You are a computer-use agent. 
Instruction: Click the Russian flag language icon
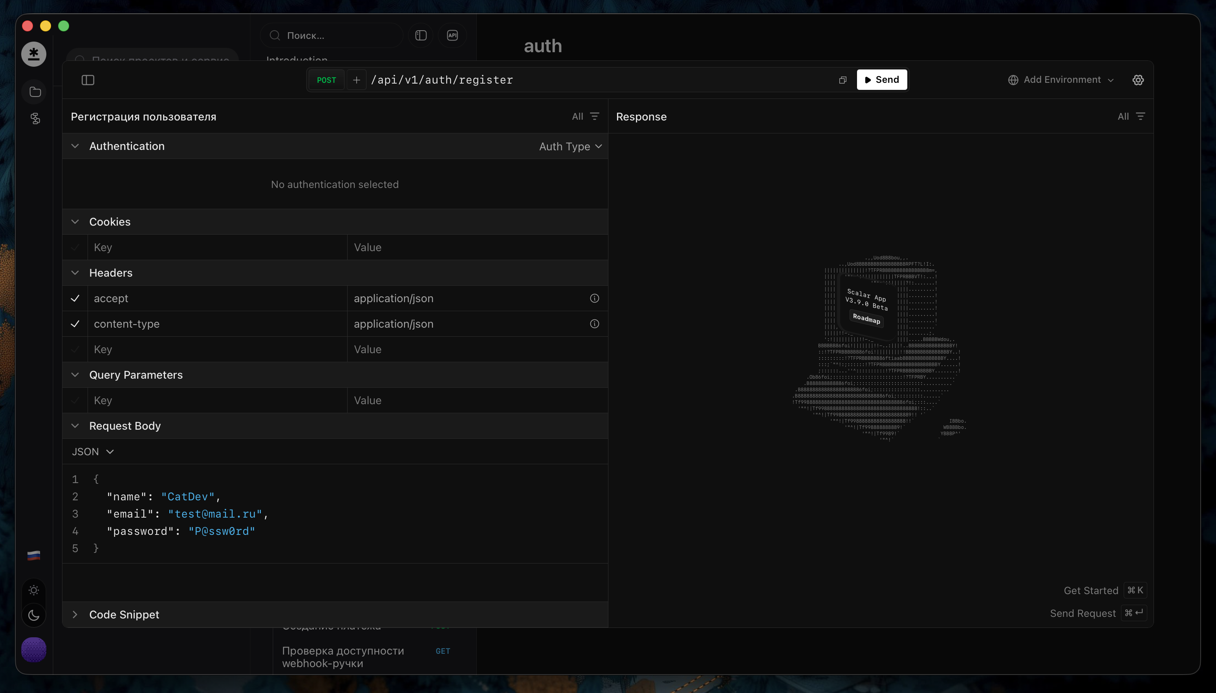point(34,555)
